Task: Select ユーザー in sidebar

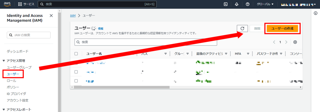Action: click(x=13, y=74)
